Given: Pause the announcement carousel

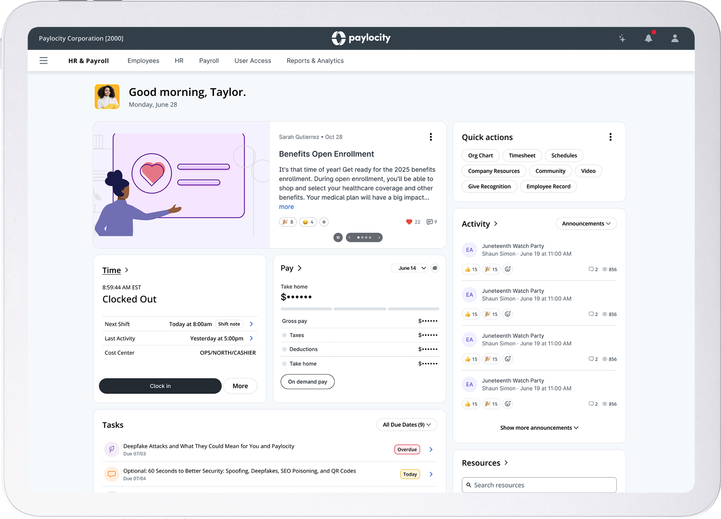Looking at the screenshot, I should (x=338, y=237).
